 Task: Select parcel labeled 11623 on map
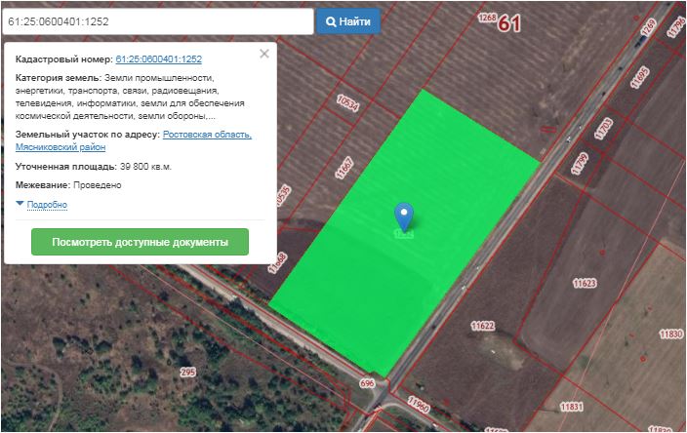(x=585, y=284)
